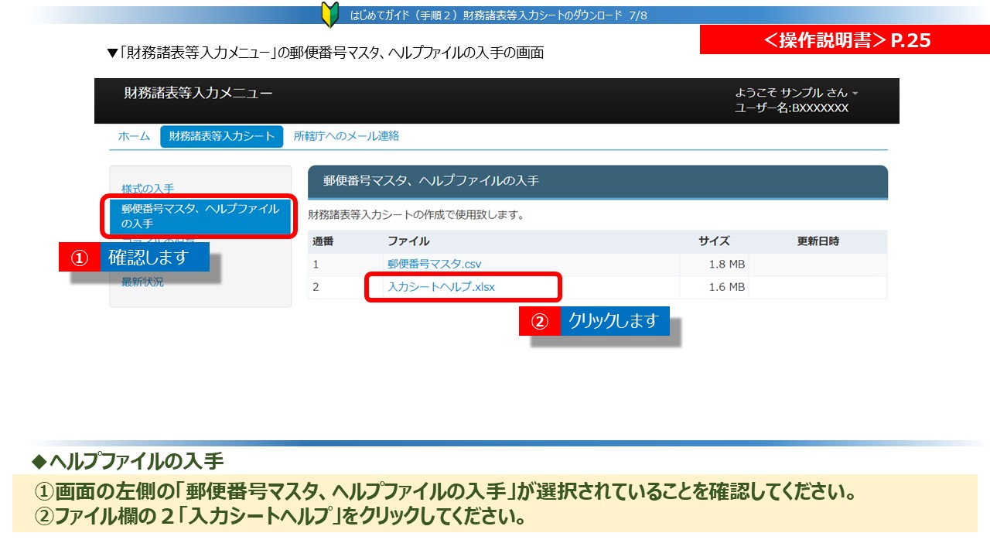990x557 pixels.
Task: Click the 入力シートヘルプ.xlsx file link
Action: click(441, 287)
